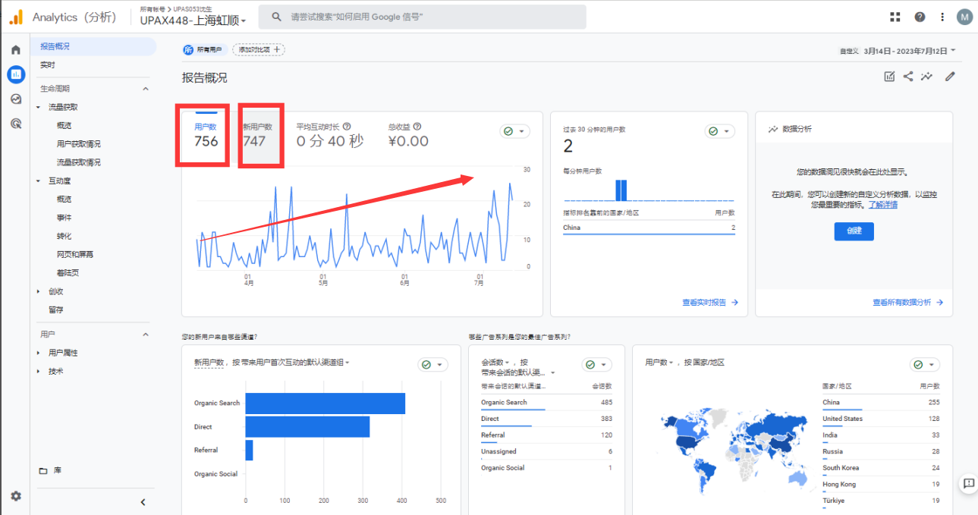Open the date range dropdown

coord(898,51)
